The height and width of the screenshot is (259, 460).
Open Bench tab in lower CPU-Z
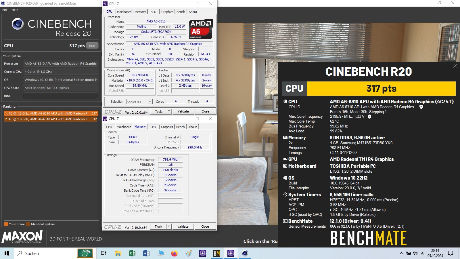coord(181,127)
